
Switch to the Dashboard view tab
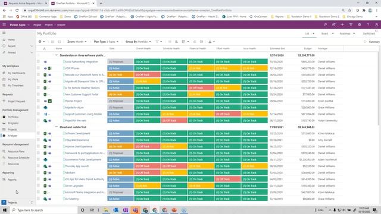click(x=369, y=34)
